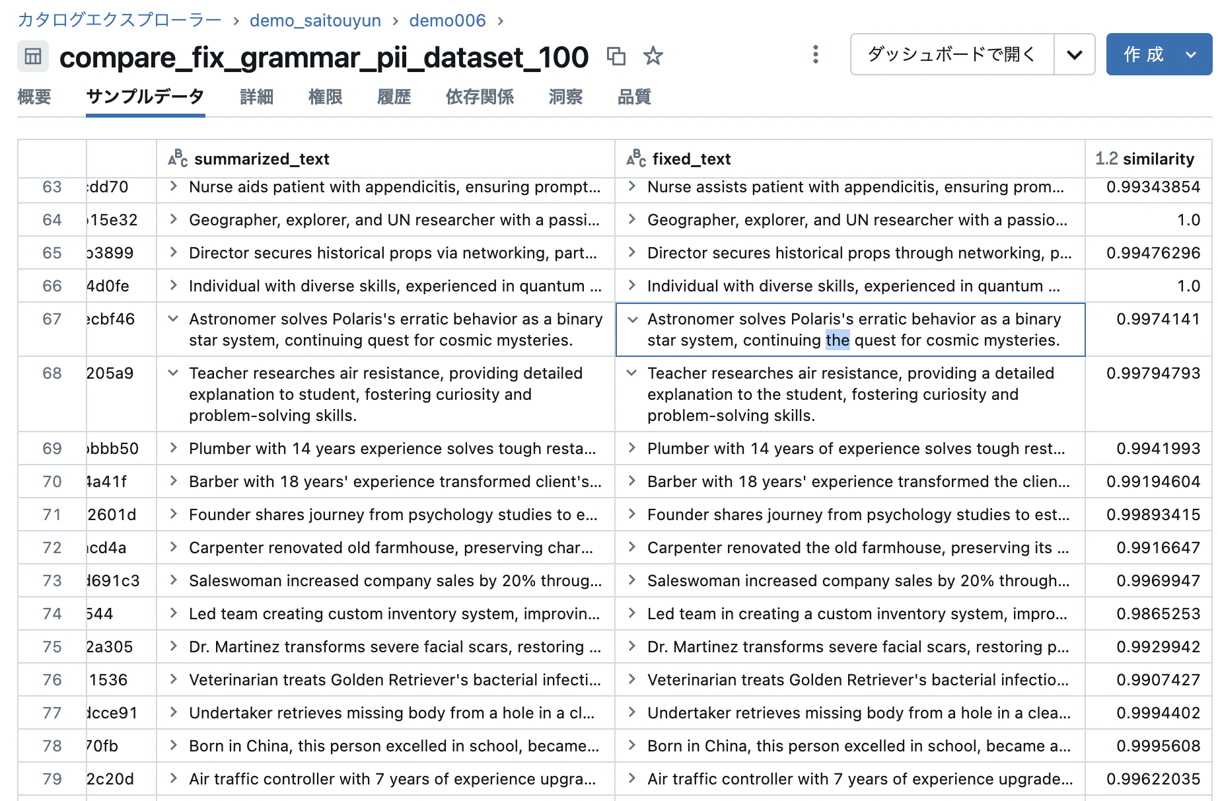Expand summarized_text cell in row 63

tap(173, 186)
